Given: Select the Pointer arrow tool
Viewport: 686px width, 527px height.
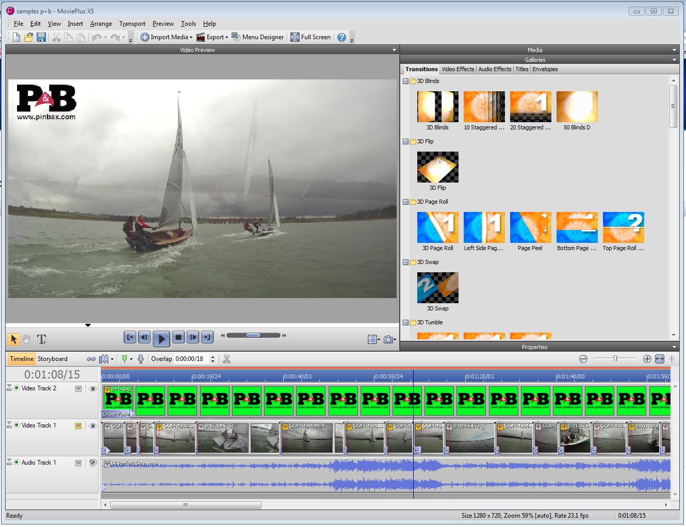Looking at the screenshot, I should [14, 339].
